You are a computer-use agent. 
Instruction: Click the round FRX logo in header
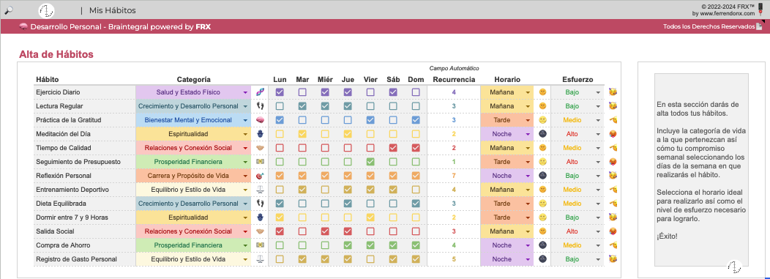46,10
